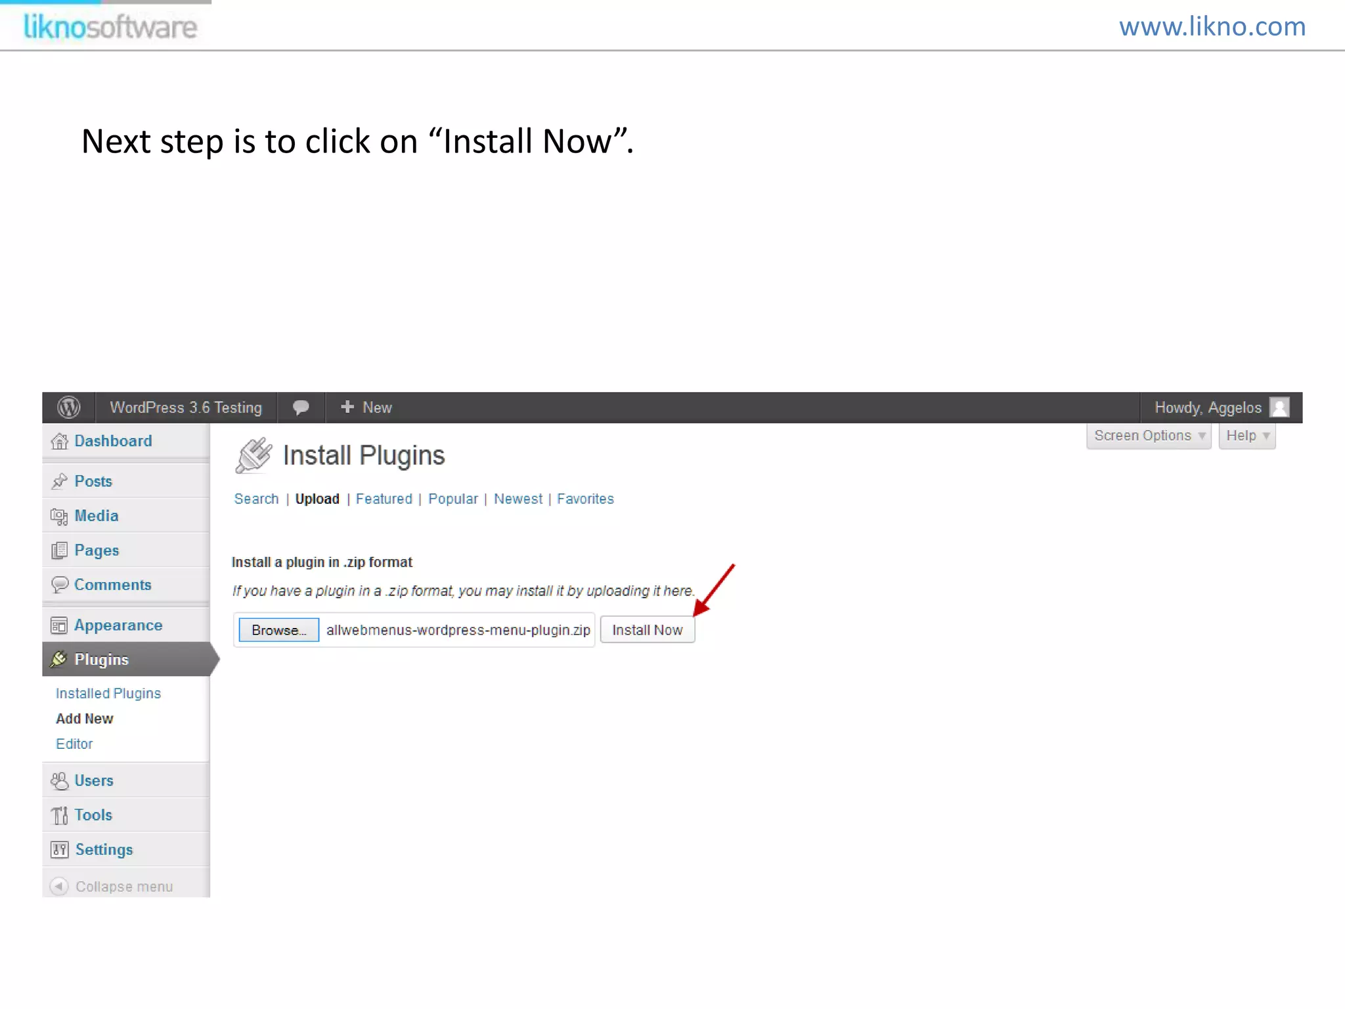Click Add New plugin submenu link

click(85, 719)
